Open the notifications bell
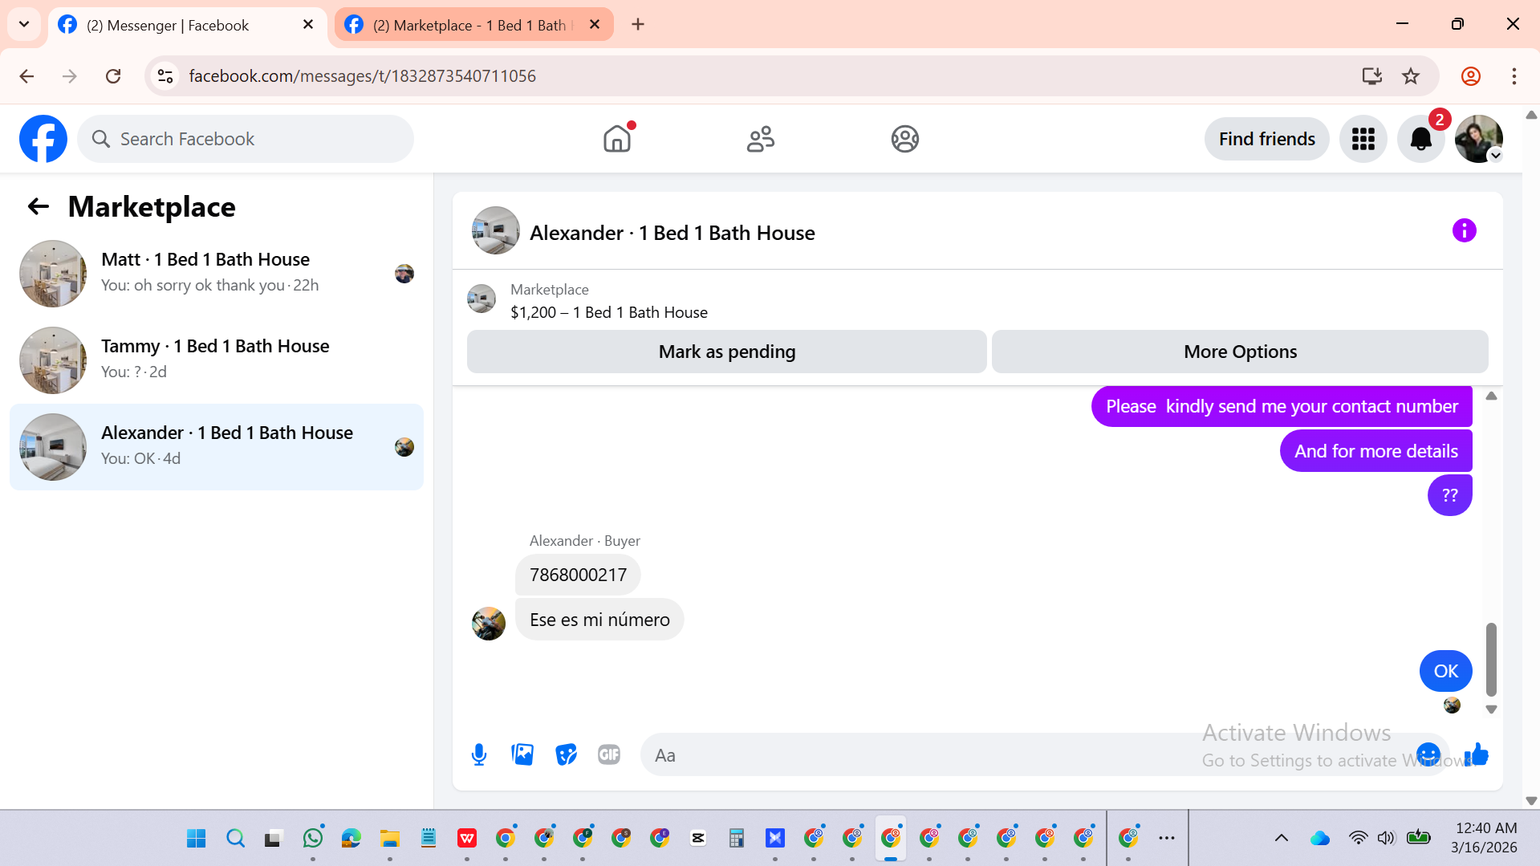Image resolution: width=1540 pixels, height=866 pixels. click(x=1420, y=139)
